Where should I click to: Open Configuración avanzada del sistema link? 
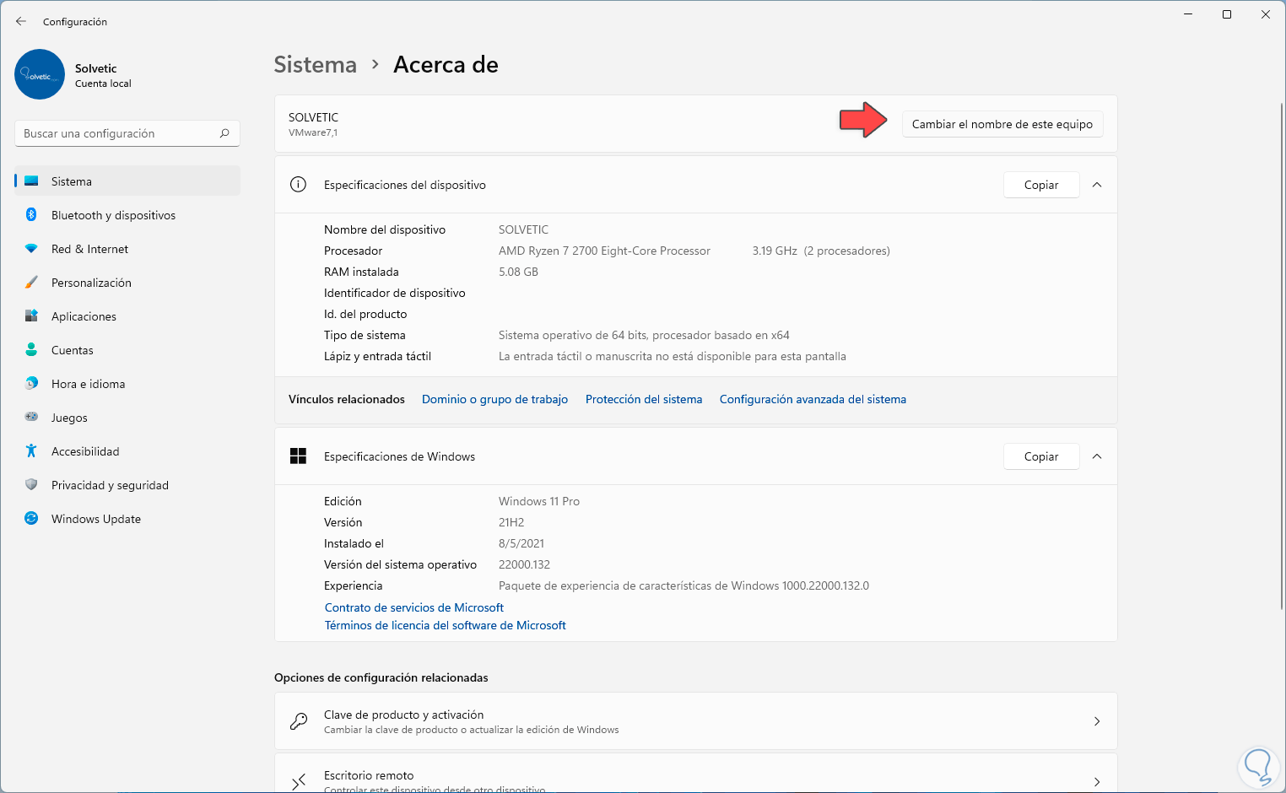[x=813, y=399]
